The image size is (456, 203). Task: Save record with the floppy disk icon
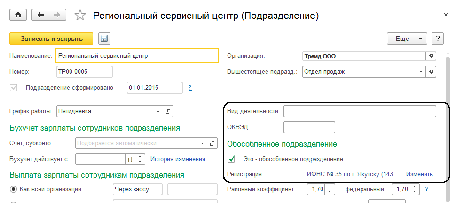pyautogui.click(x=104, y=39)
